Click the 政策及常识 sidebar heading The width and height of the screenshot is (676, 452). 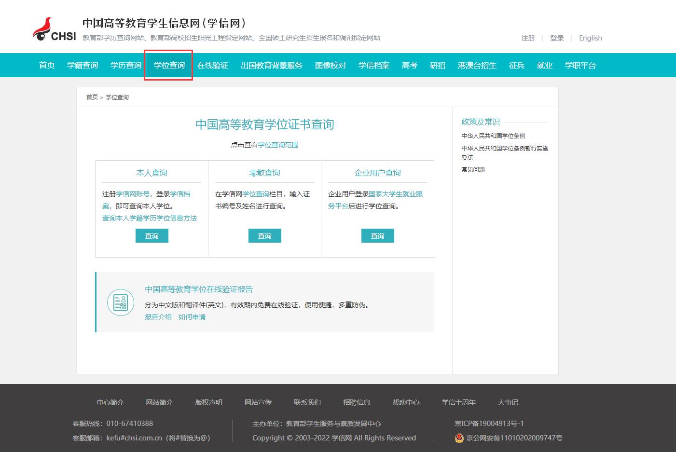(x=481, y=122)
